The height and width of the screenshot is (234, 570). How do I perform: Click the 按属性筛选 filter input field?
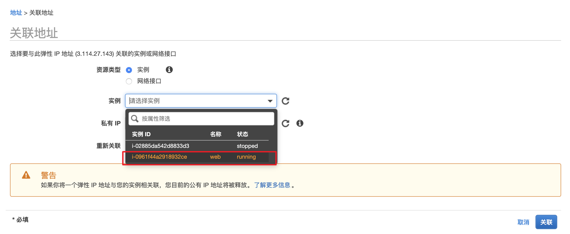click(206, 119)
